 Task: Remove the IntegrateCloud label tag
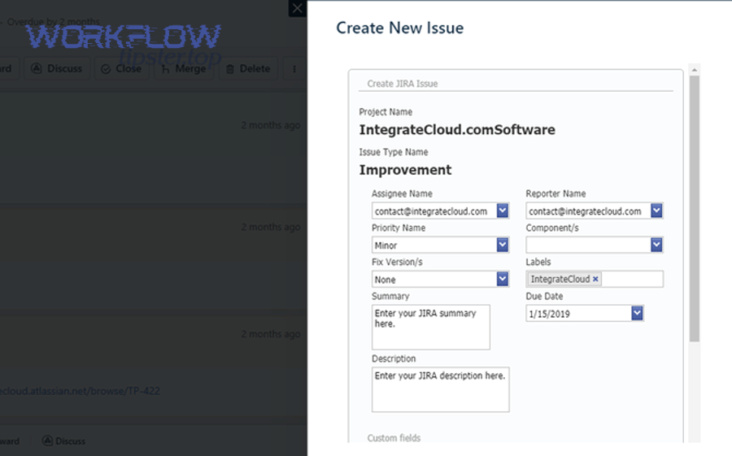pyautogui.click(x=595, y=279)
